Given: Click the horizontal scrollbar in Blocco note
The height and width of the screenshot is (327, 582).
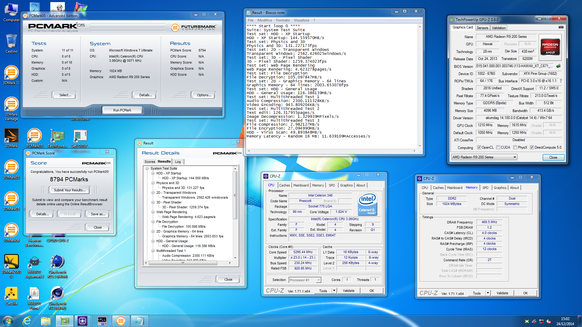Looking at the screenshot, I should [331, 151].
